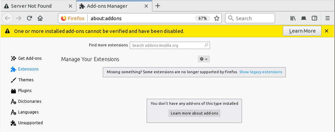Focus the Search addons.mozilla.org field
Image resolution: width=335 pixels, height=132 pixels.
(170, 45)
